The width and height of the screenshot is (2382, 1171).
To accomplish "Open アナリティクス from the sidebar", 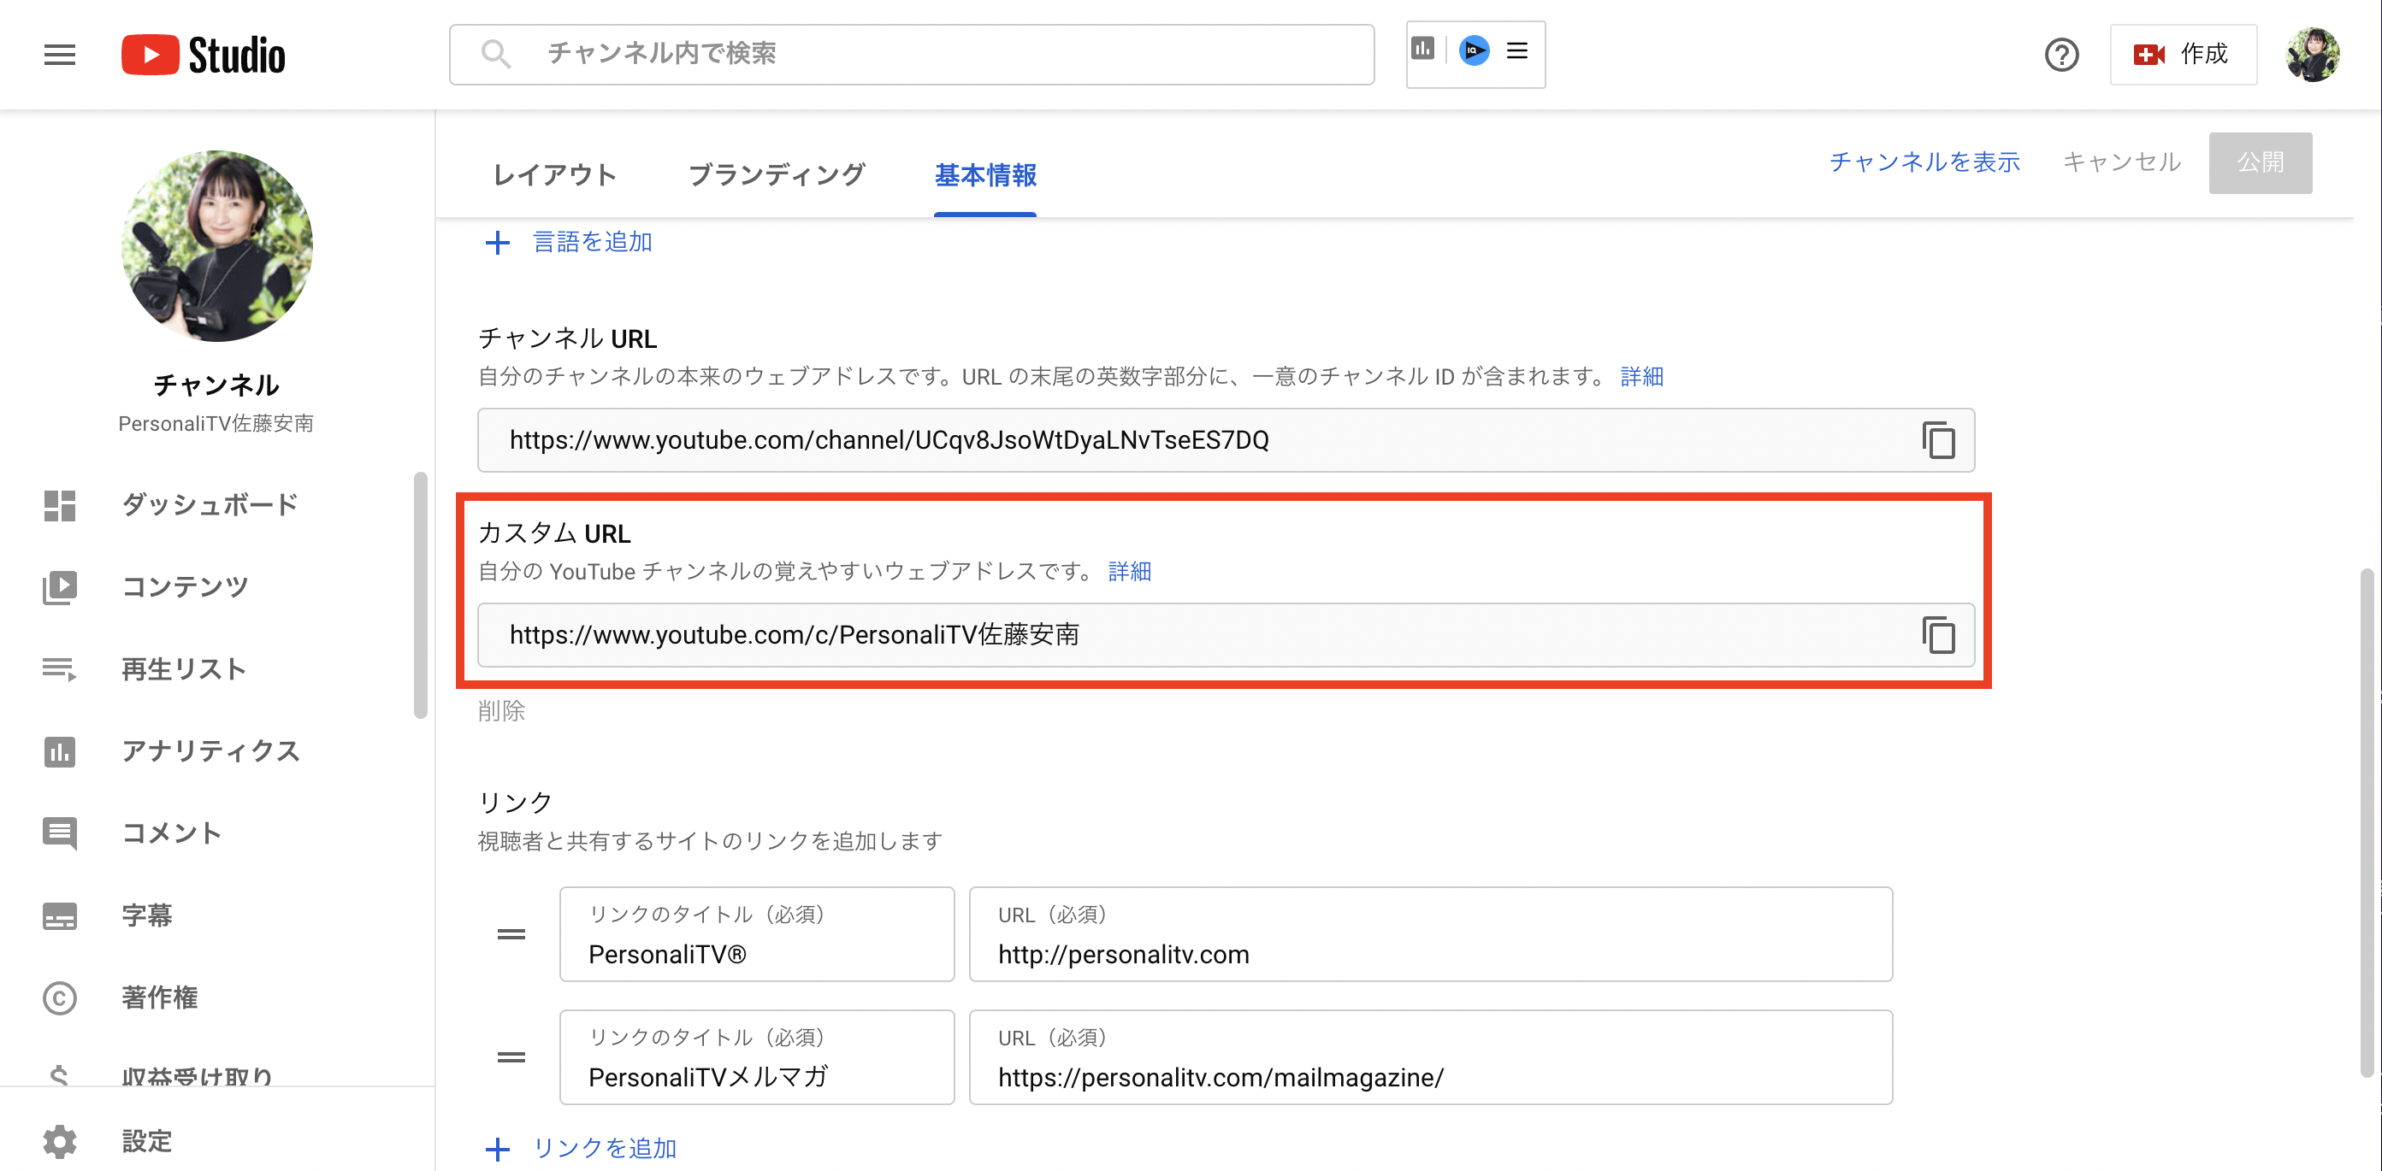I will (210, 750).
